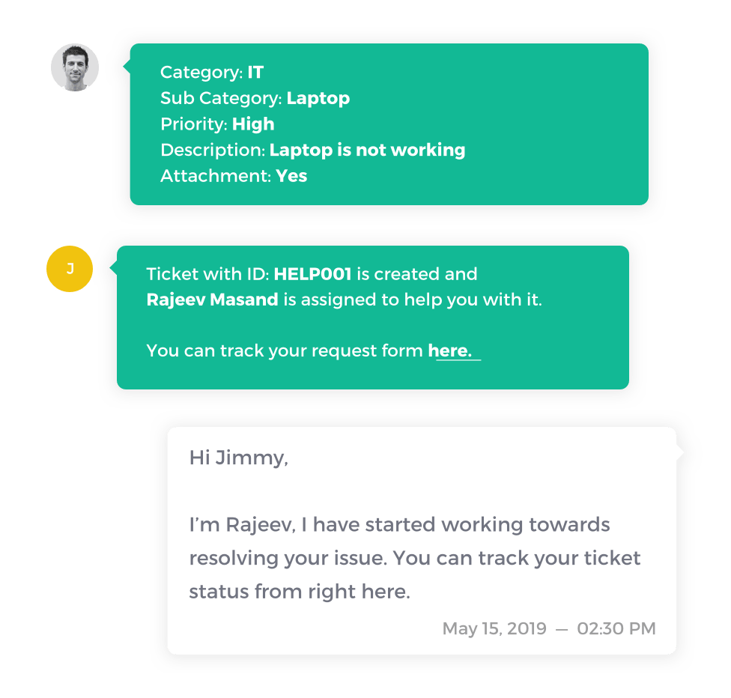Click the white reply message from Rajeev
This screenshot has height=698, width=731.
(x=422, y=541)
